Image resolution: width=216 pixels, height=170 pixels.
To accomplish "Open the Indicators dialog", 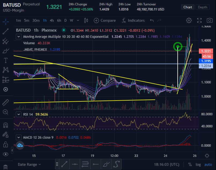I will tap(133, 20).
